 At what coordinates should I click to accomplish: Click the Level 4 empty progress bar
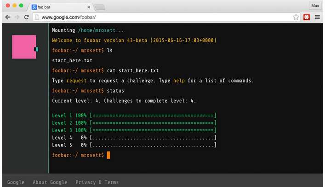(x=153, y=137)
